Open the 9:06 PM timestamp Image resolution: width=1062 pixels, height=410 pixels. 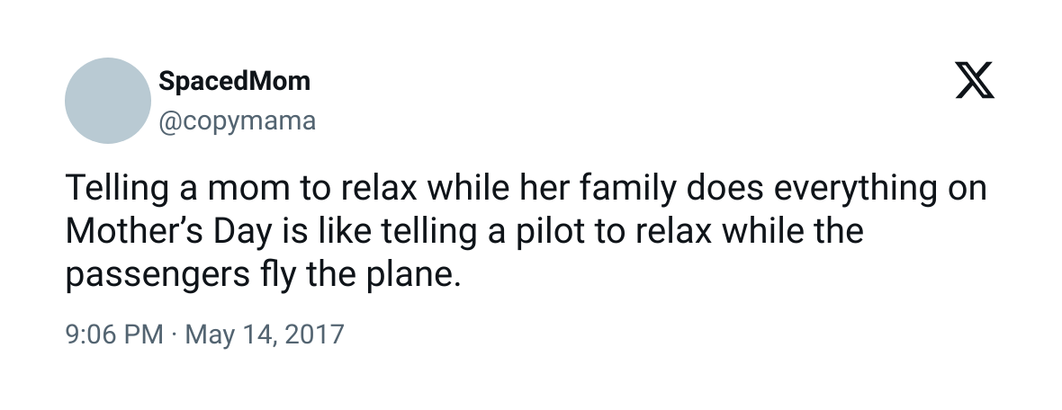pyautogui.click(x=114, y=334)
